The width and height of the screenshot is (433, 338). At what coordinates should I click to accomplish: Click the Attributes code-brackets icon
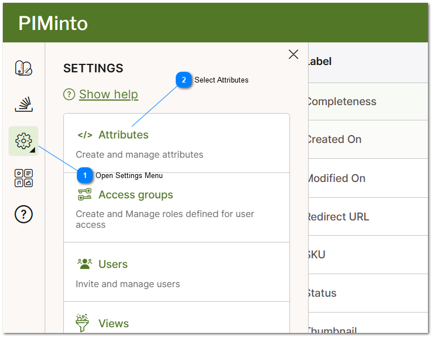85,135
